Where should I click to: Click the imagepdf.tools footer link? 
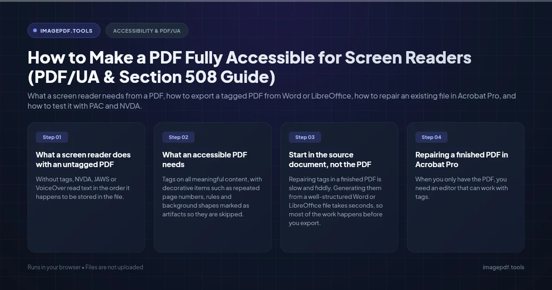pyautogui.click(x=503, y=267)
